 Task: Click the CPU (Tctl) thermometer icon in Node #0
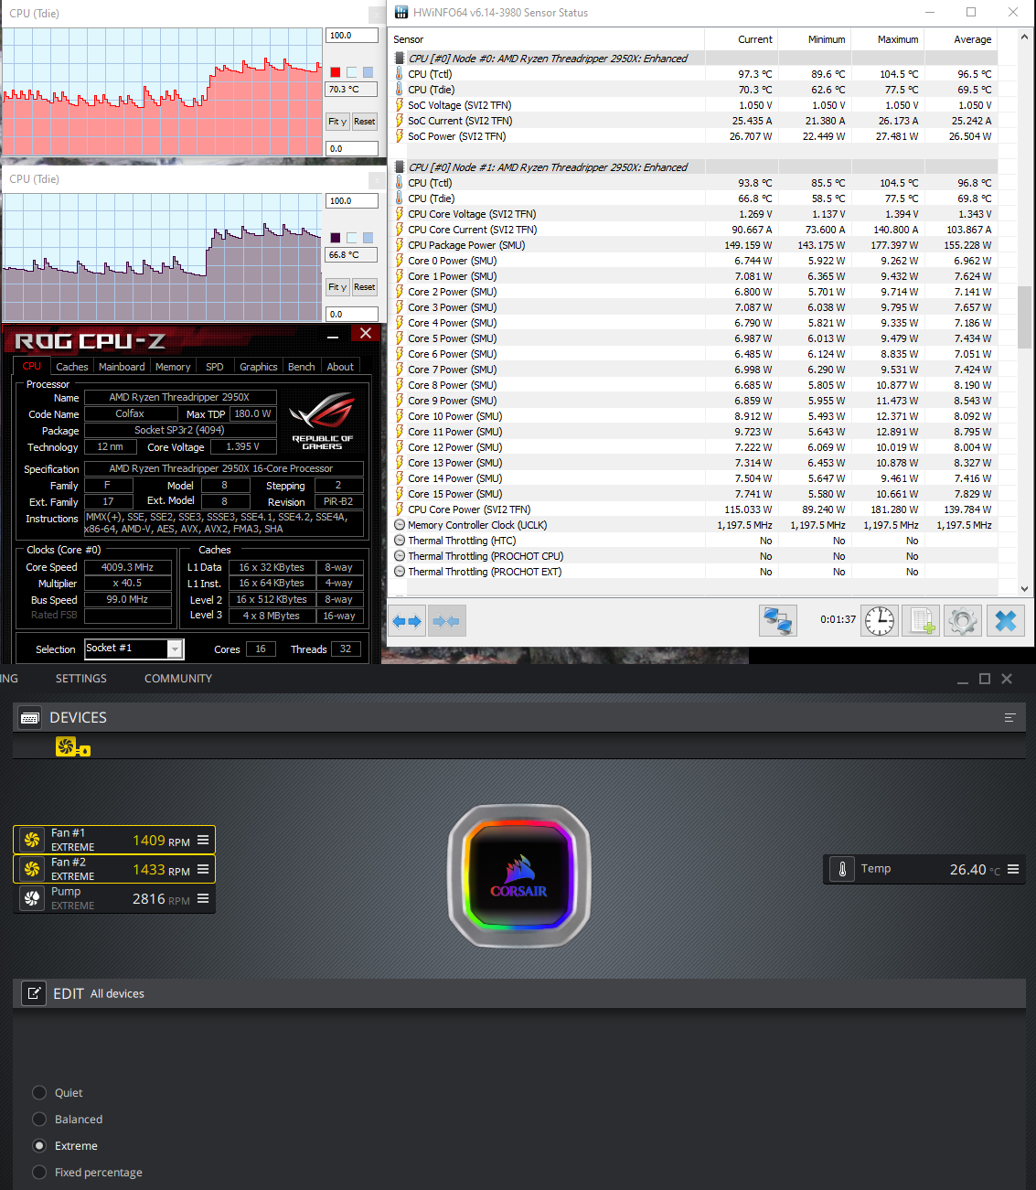[x=400, y=74]
